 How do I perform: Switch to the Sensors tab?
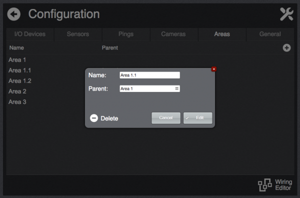pyautogui.click(x=78, y=34)
